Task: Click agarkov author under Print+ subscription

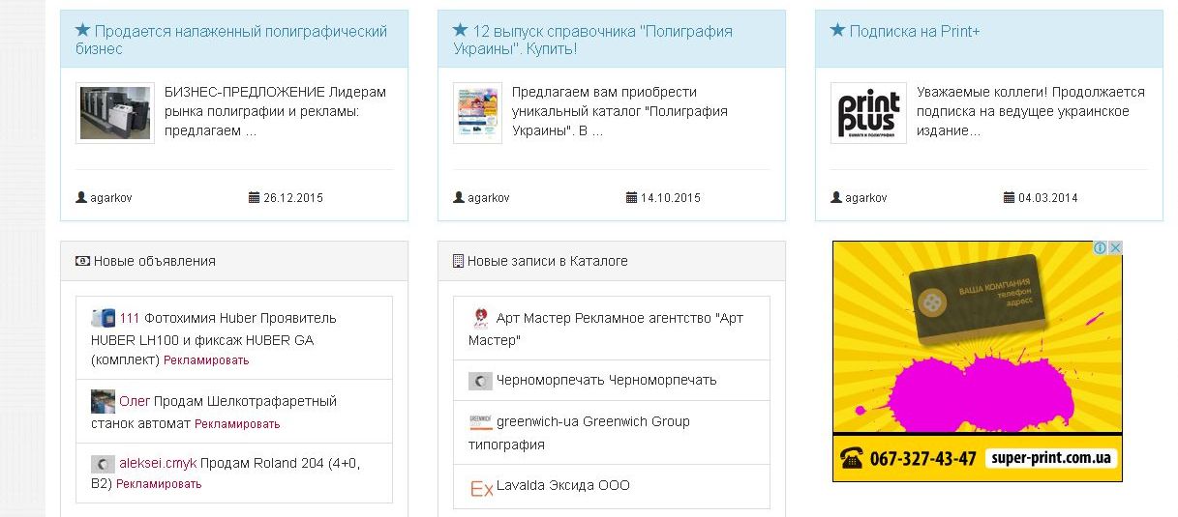Action: click(865, 198)
